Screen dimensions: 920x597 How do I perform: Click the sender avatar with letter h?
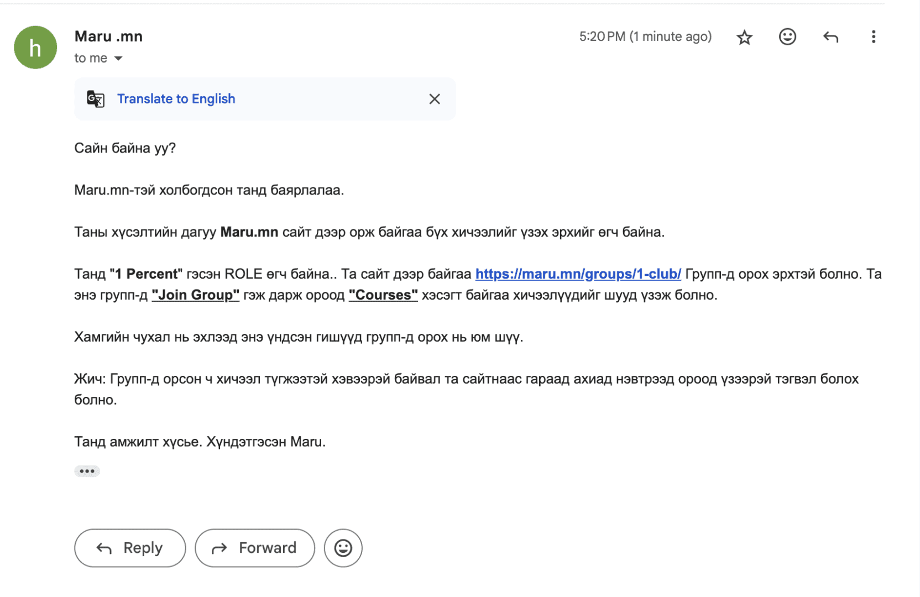tap(35, 48)
